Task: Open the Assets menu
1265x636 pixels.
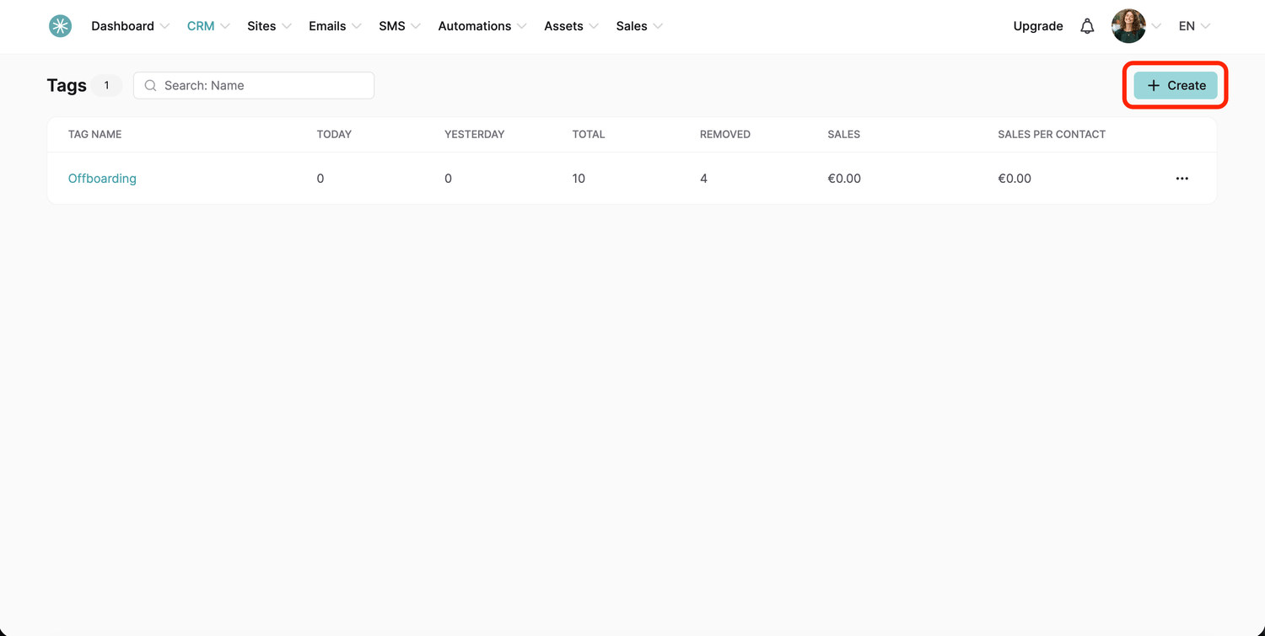Action: click(x=571, y=26)
